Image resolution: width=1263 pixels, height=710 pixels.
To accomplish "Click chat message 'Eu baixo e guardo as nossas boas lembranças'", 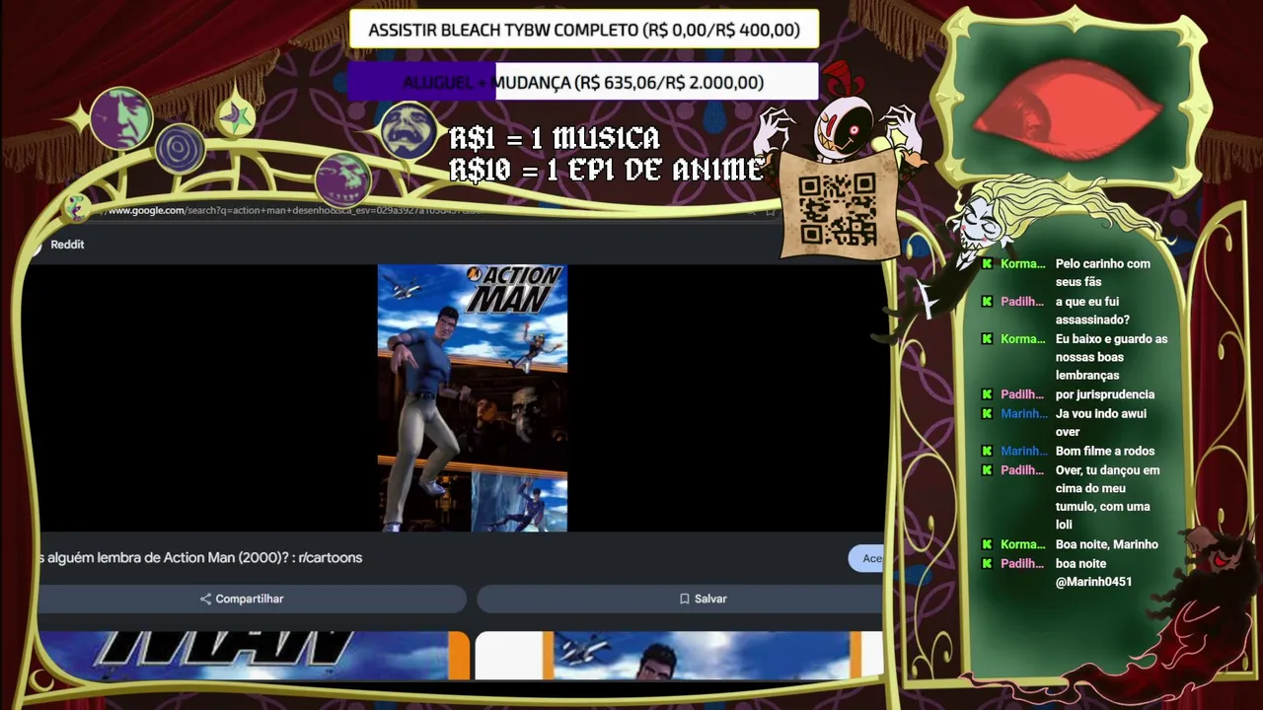I will pyautogui.click(x=1112, y=357).
